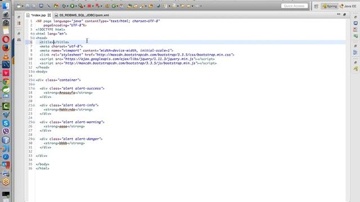Open Skype from the dock
This screenshot has width=360, height=202.
[x=6, y=123]
